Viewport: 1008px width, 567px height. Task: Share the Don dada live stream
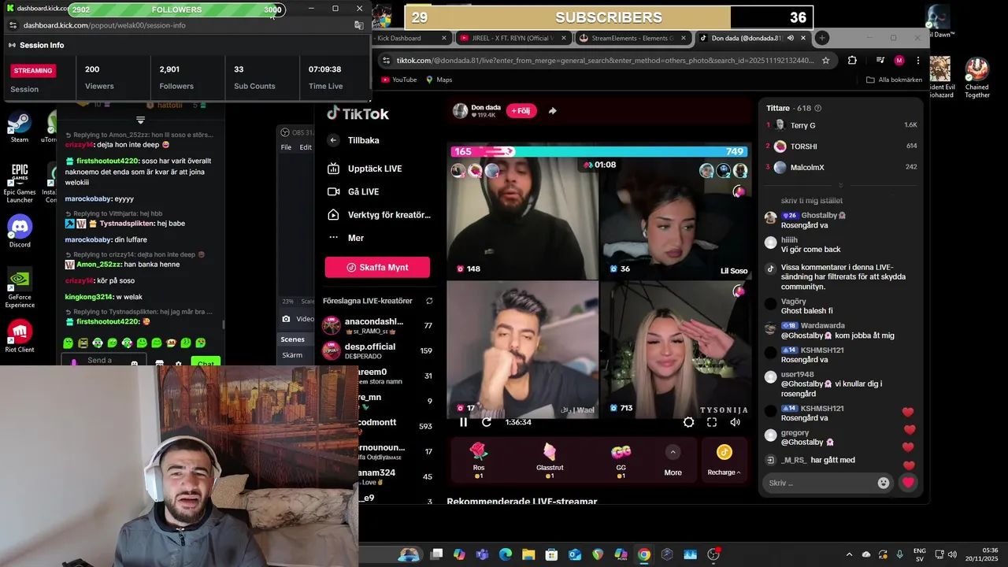coord(552,111)
